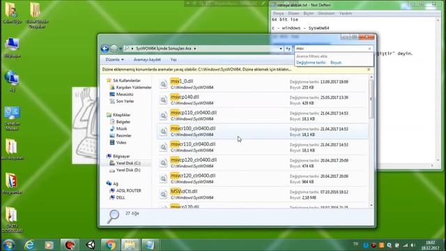Image resolution: width=446 pixels, height=251 pixels.
Task: Switch to Google Chrome in the taskbar
Action: (x=110, y=245)
